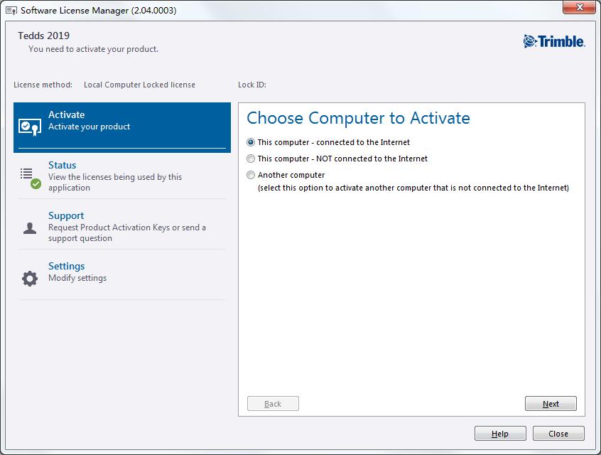Click the Close button beside Help

[x=558, y=434]
